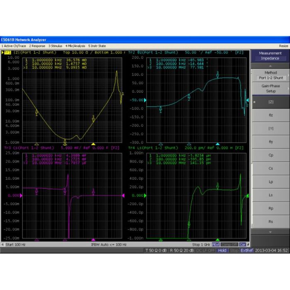The width and height of the screenshot is (290, 290).
Task: Click the cyan marker 3 triangle on bottom axis
Action: pyautogui.click(x=217, y=144)
